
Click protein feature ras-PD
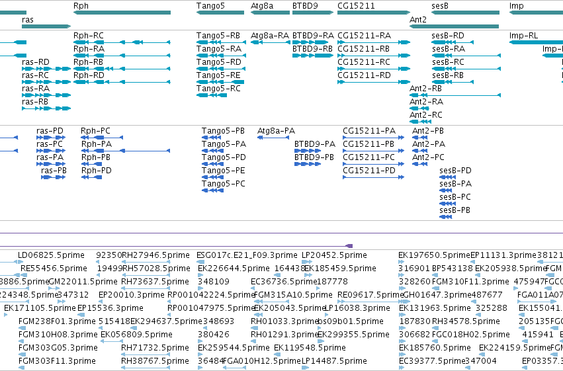(51, 138)
